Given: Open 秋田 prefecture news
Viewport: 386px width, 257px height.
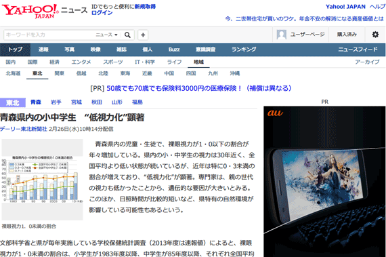Looking at the screenshot, I should [x=96, y=102].
